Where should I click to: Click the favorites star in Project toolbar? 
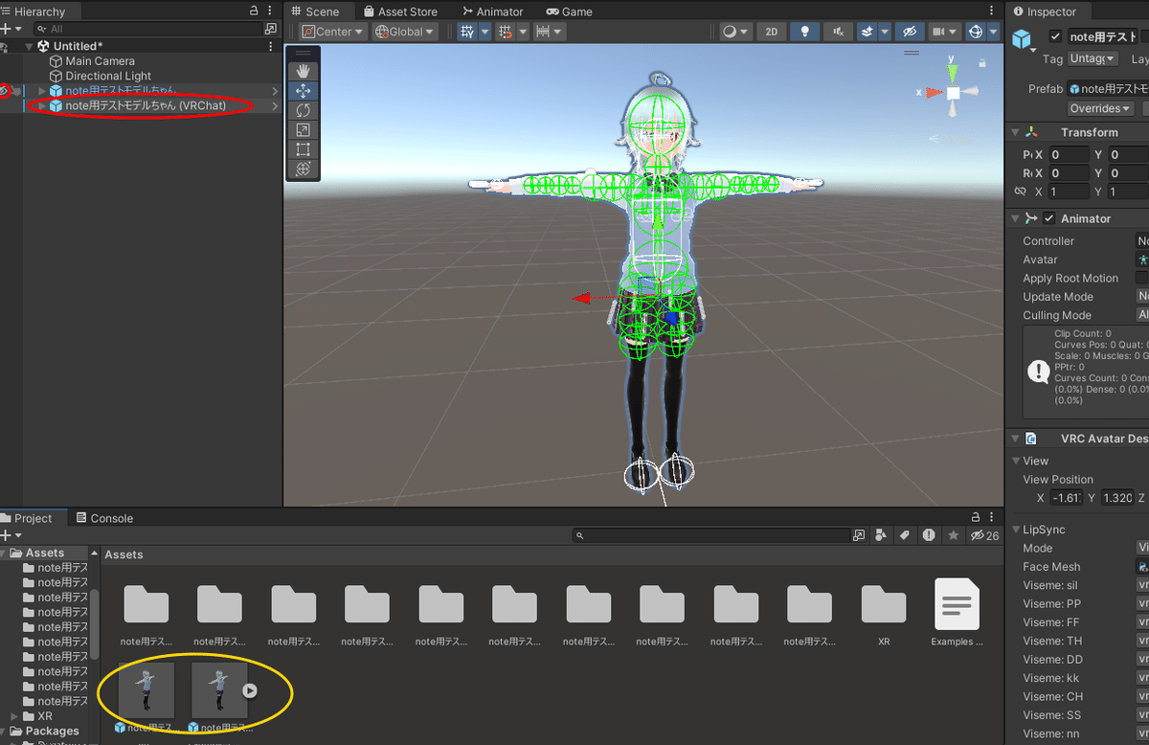coord(953,535)
